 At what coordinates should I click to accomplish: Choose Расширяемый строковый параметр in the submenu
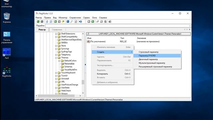point(157,67)
